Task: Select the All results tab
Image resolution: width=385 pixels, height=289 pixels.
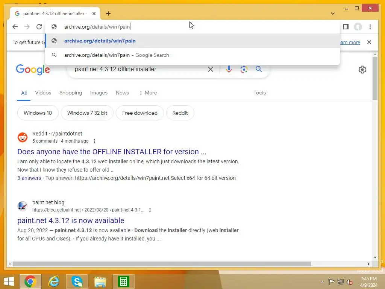Action: [x=24, y=93]
